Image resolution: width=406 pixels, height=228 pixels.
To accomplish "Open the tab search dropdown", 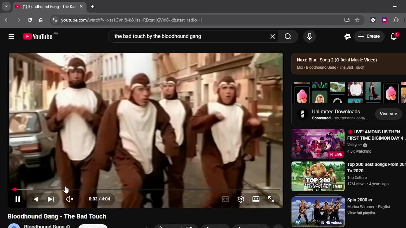I will (x=6, y=6).
